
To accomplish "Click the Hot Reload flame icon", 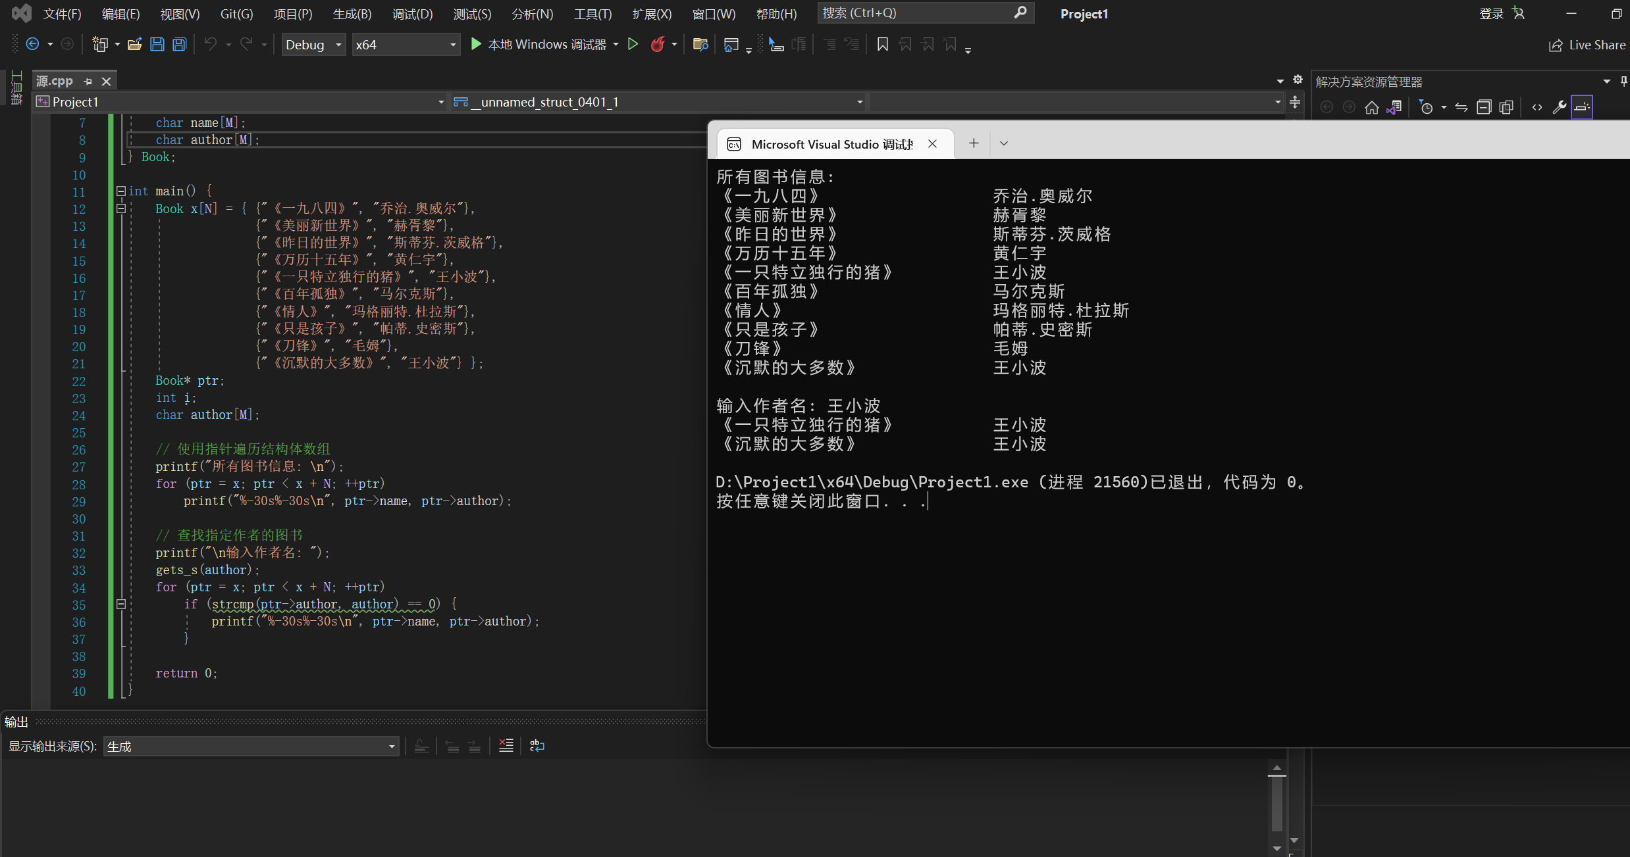I will point(657,45).
